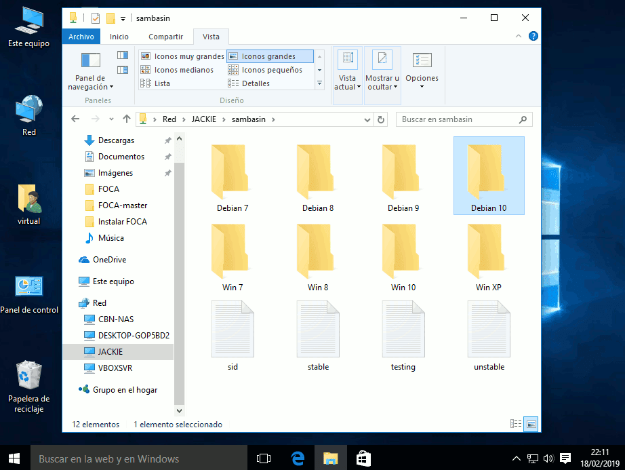
Task: Expand address bar history dropdown
Action: click(367, 119)
